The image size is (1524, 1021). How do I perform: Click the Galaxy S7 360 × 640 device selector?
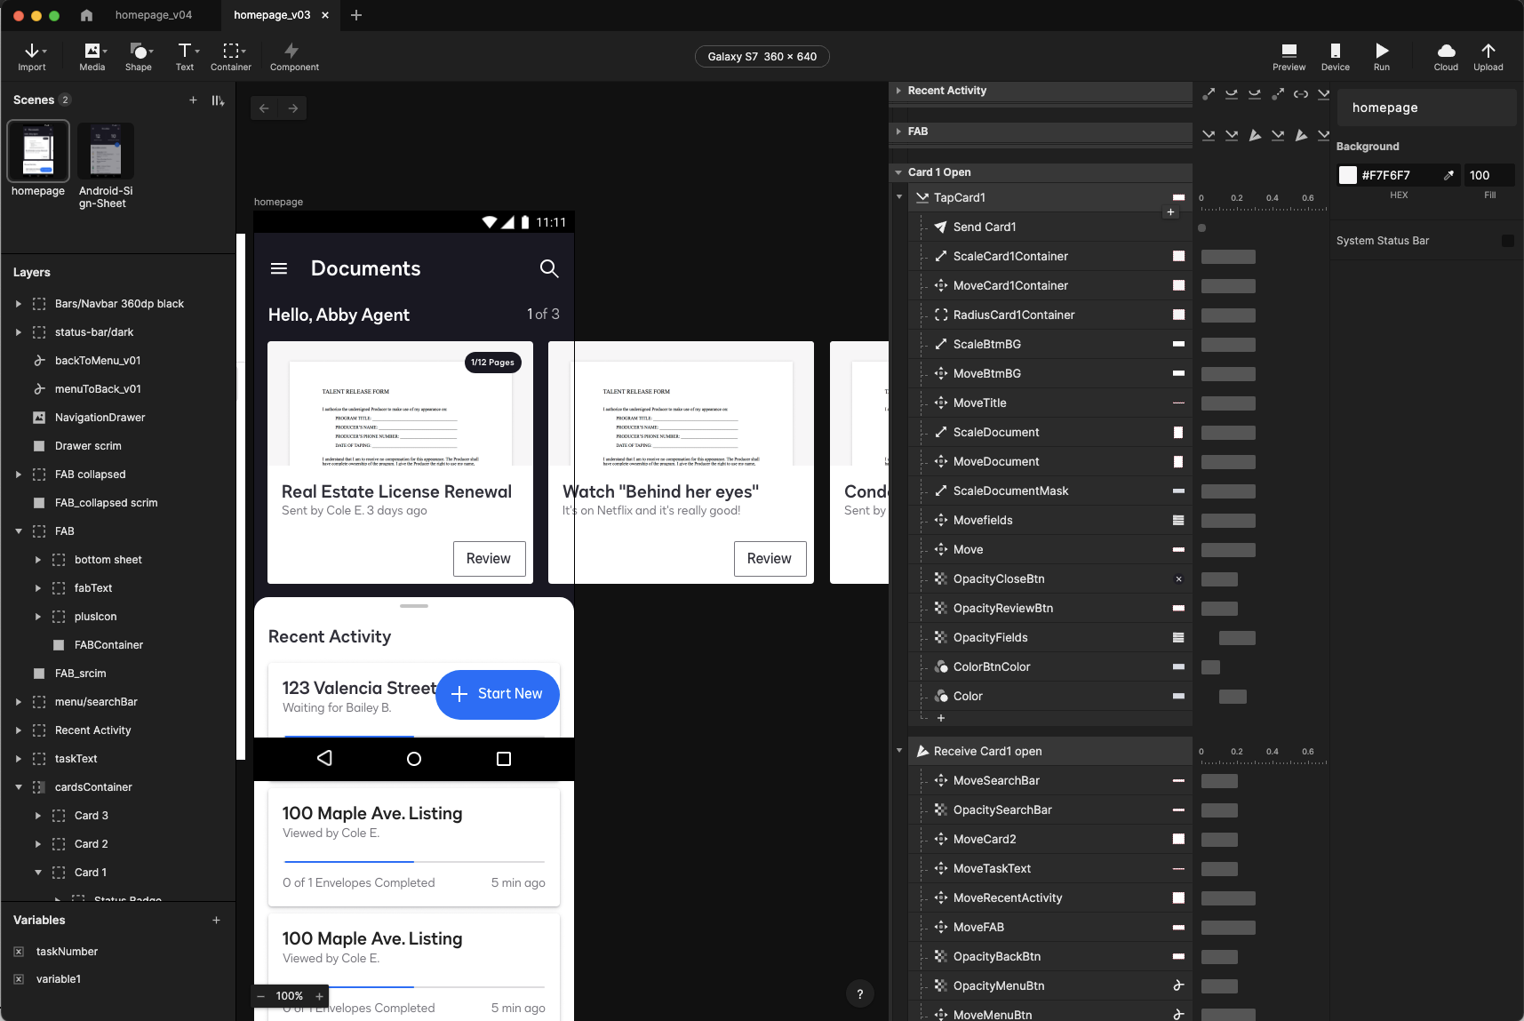click(762, 57)
